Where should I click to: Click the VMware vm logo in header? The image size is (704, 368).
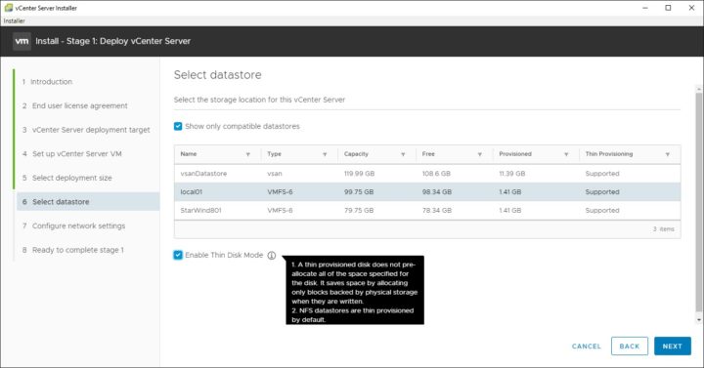tap(22, 41)
